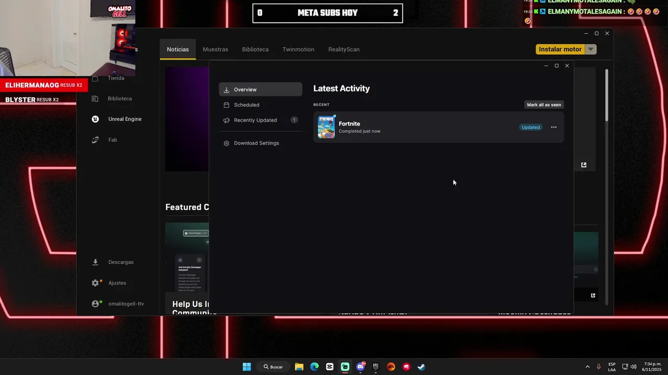Click the Recently Updated megaphone icon
This screenshot has width=668, height=375.
(x=226, y=120)
